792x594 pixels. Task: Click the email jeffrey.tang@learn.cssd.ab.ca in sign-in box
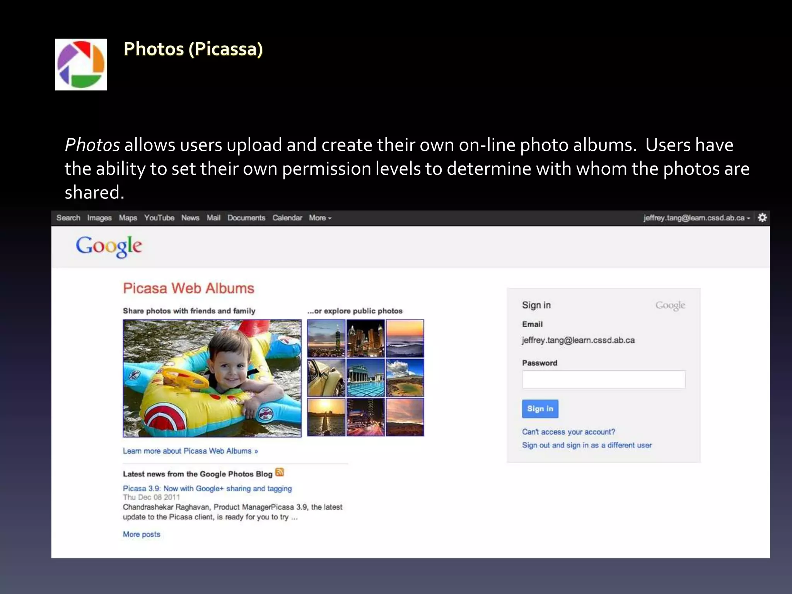point(579,340)
